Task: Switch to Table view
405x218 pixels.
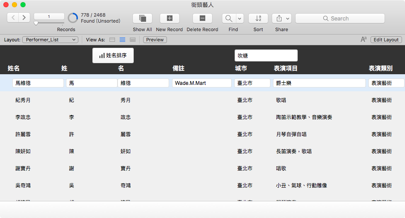Action: click(x=133, y=40)
